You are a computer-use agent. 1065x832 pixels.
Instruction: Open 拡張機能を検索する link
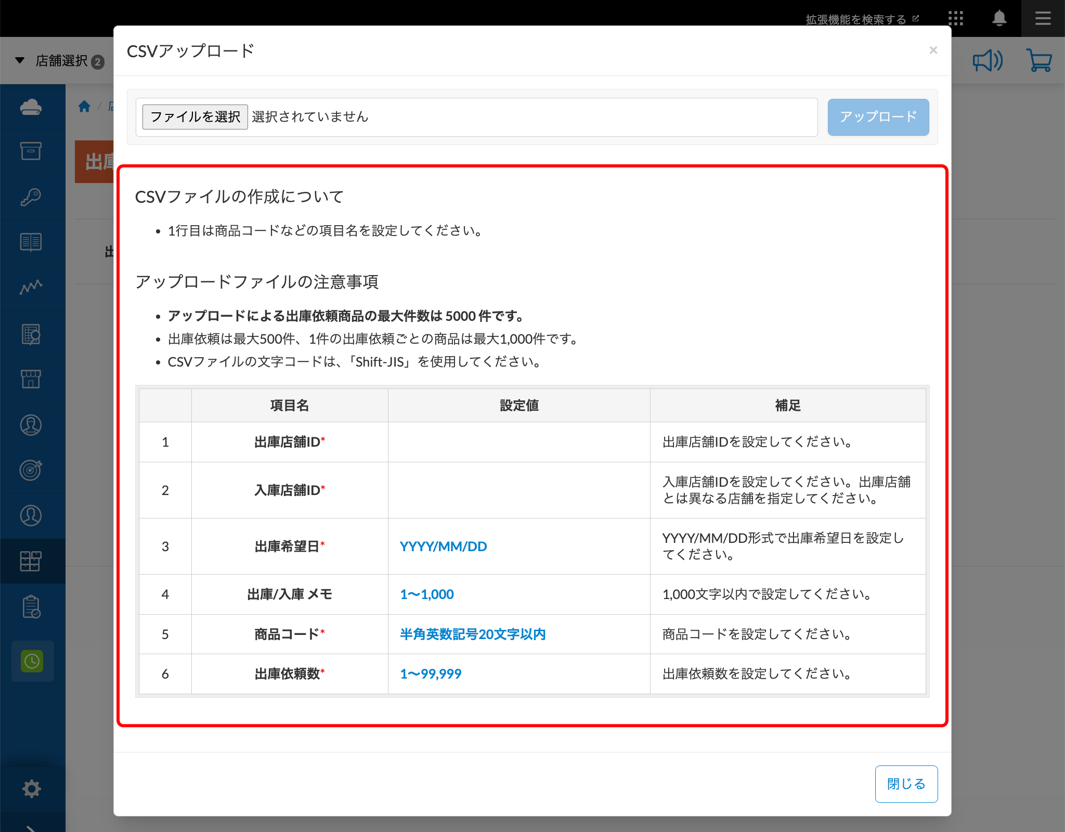tap(862, 20)
